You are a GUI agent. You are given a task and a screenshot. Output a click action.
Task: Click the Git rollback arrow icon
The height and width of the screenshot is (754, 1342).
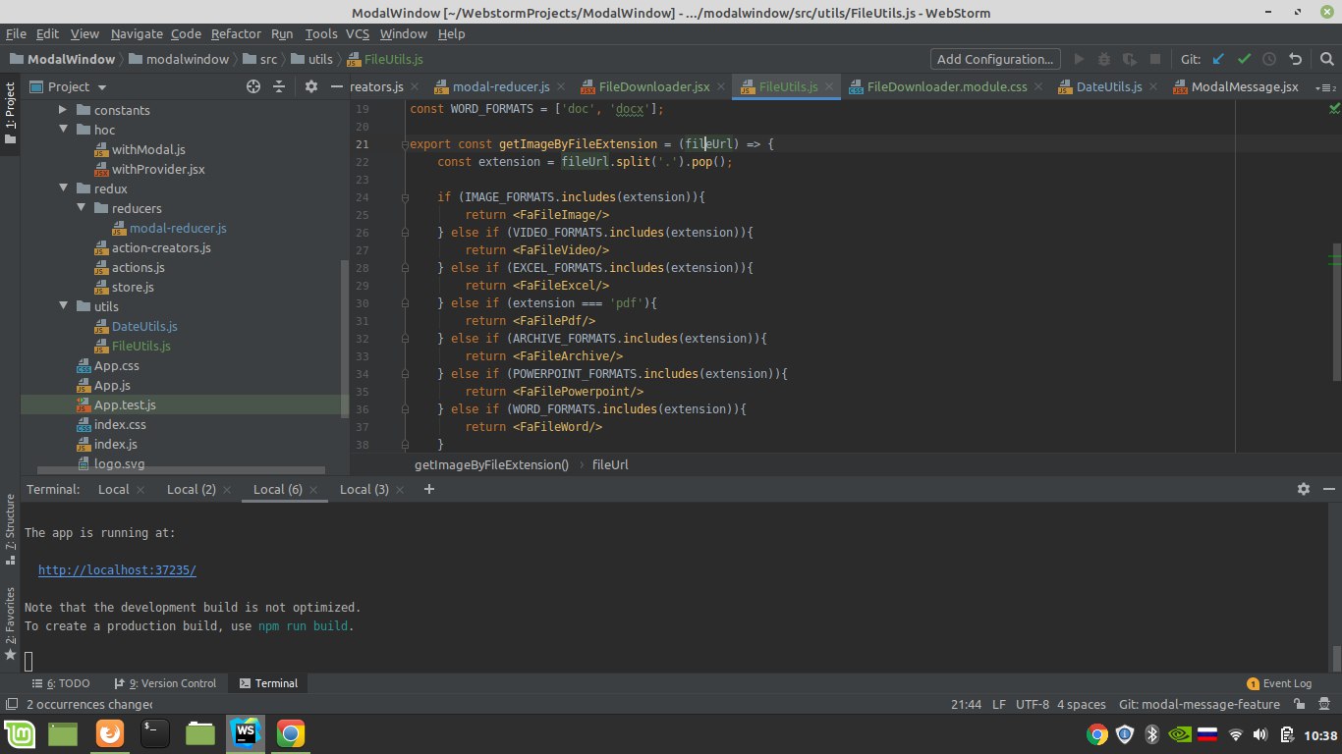click(1296, 59)
